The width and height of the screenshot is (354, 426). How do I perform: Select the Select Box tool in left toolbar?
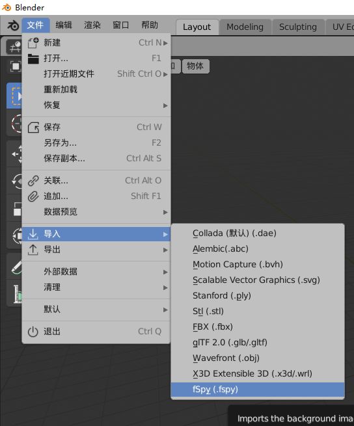(x=14, y=96)
